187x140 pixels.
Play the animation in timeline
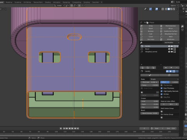(x=72, y=128)
